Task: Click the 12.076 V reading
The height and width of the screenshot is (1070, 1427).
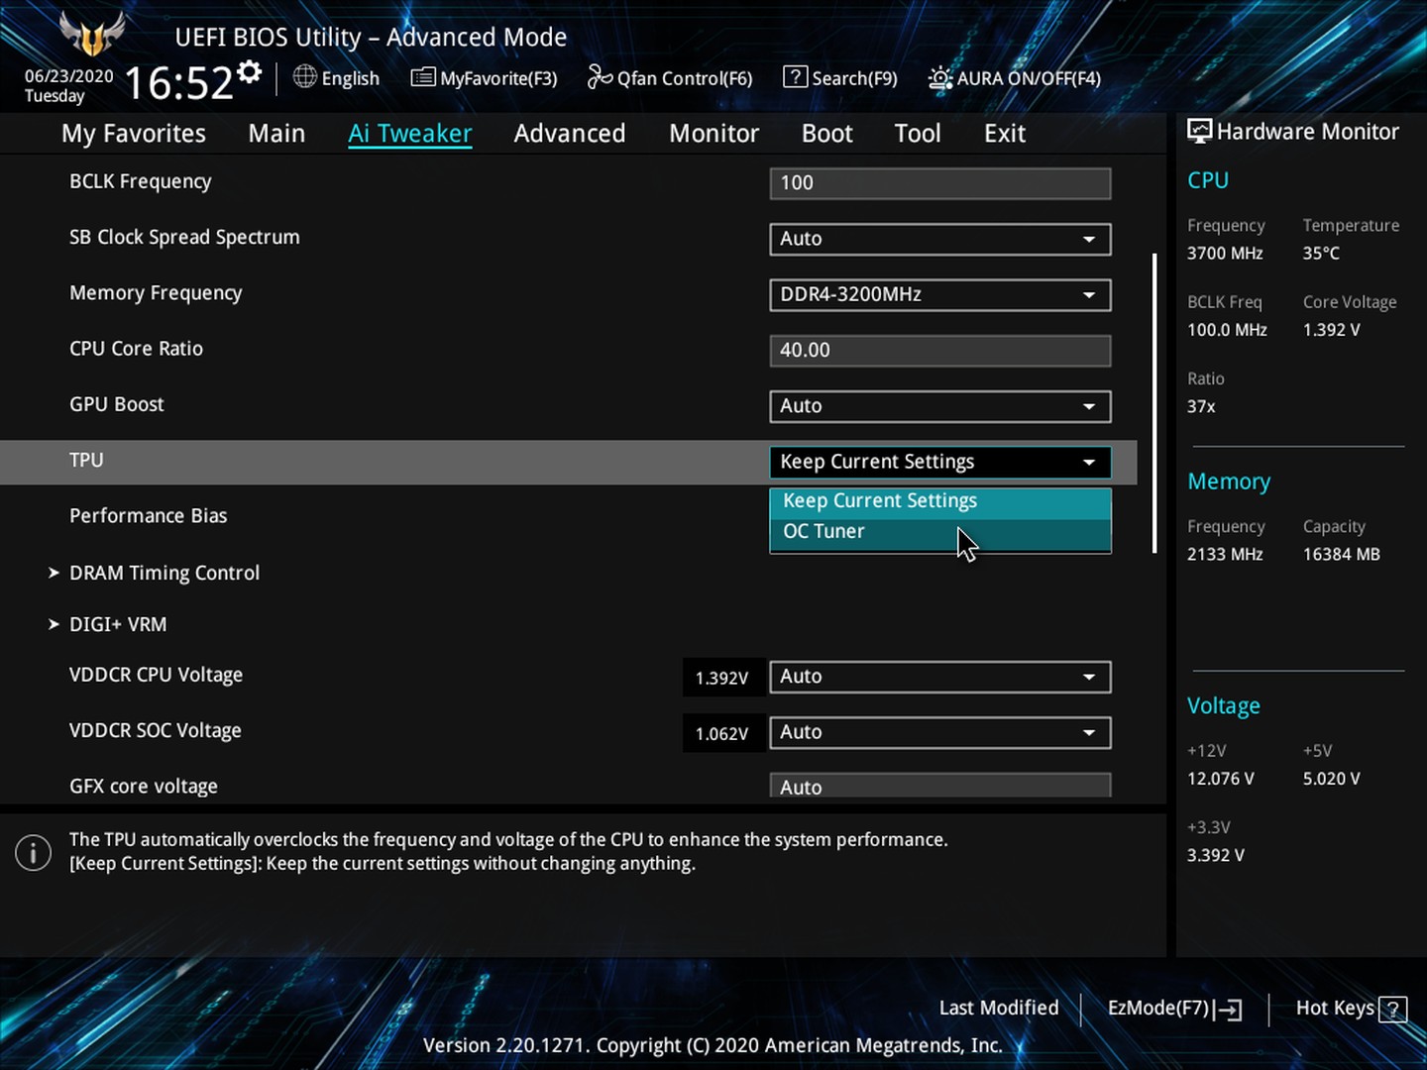Action: tap(1221, 779)
